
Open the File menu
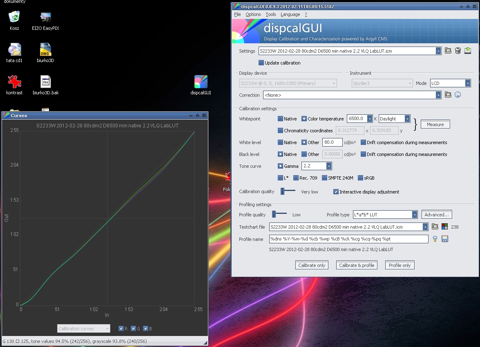[238, 14]
